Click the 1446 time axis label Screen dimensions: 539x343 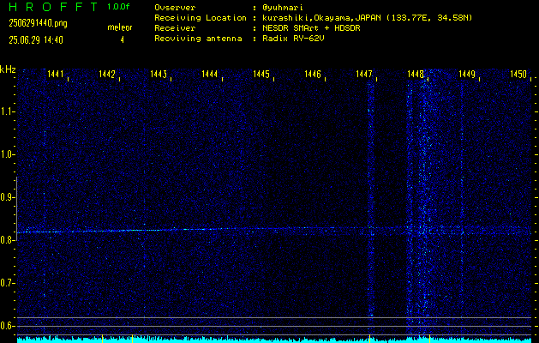pyautogui.click(x=313, y=74)
